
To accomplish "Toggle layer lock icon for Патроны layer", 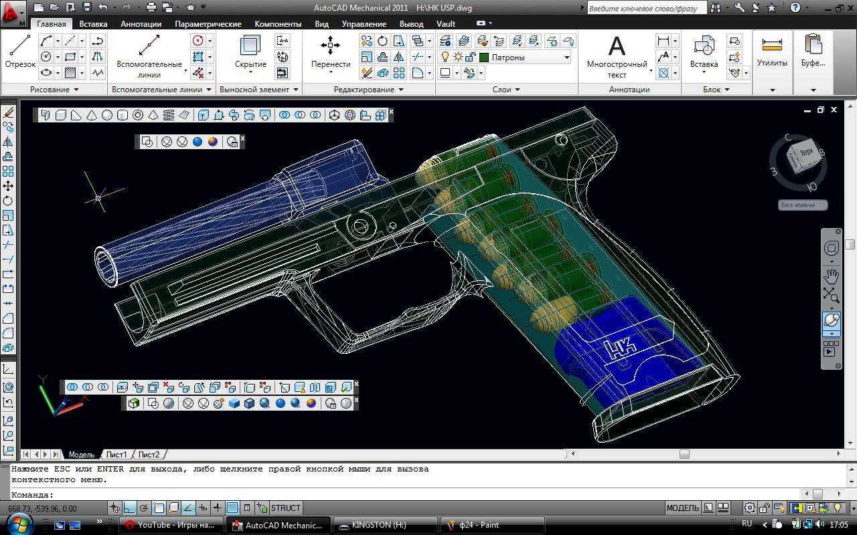I will pos(470,58).
